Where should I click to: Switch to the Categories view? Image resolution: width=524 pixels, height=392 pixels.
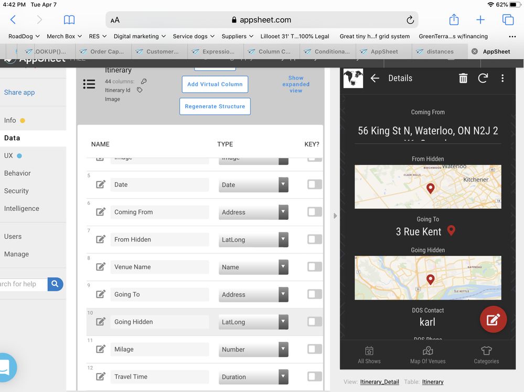[x=486, y=355]
